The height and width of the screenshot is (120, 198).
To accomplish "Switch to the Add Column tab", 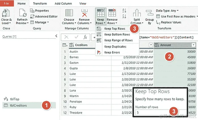I will (x=63, y=4).
